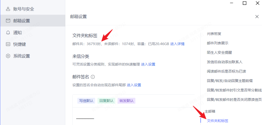The height and width of the screenshot is (125, 262).
Task: Open 系统设置 in the sidebar
Action: tap(33, 56)
